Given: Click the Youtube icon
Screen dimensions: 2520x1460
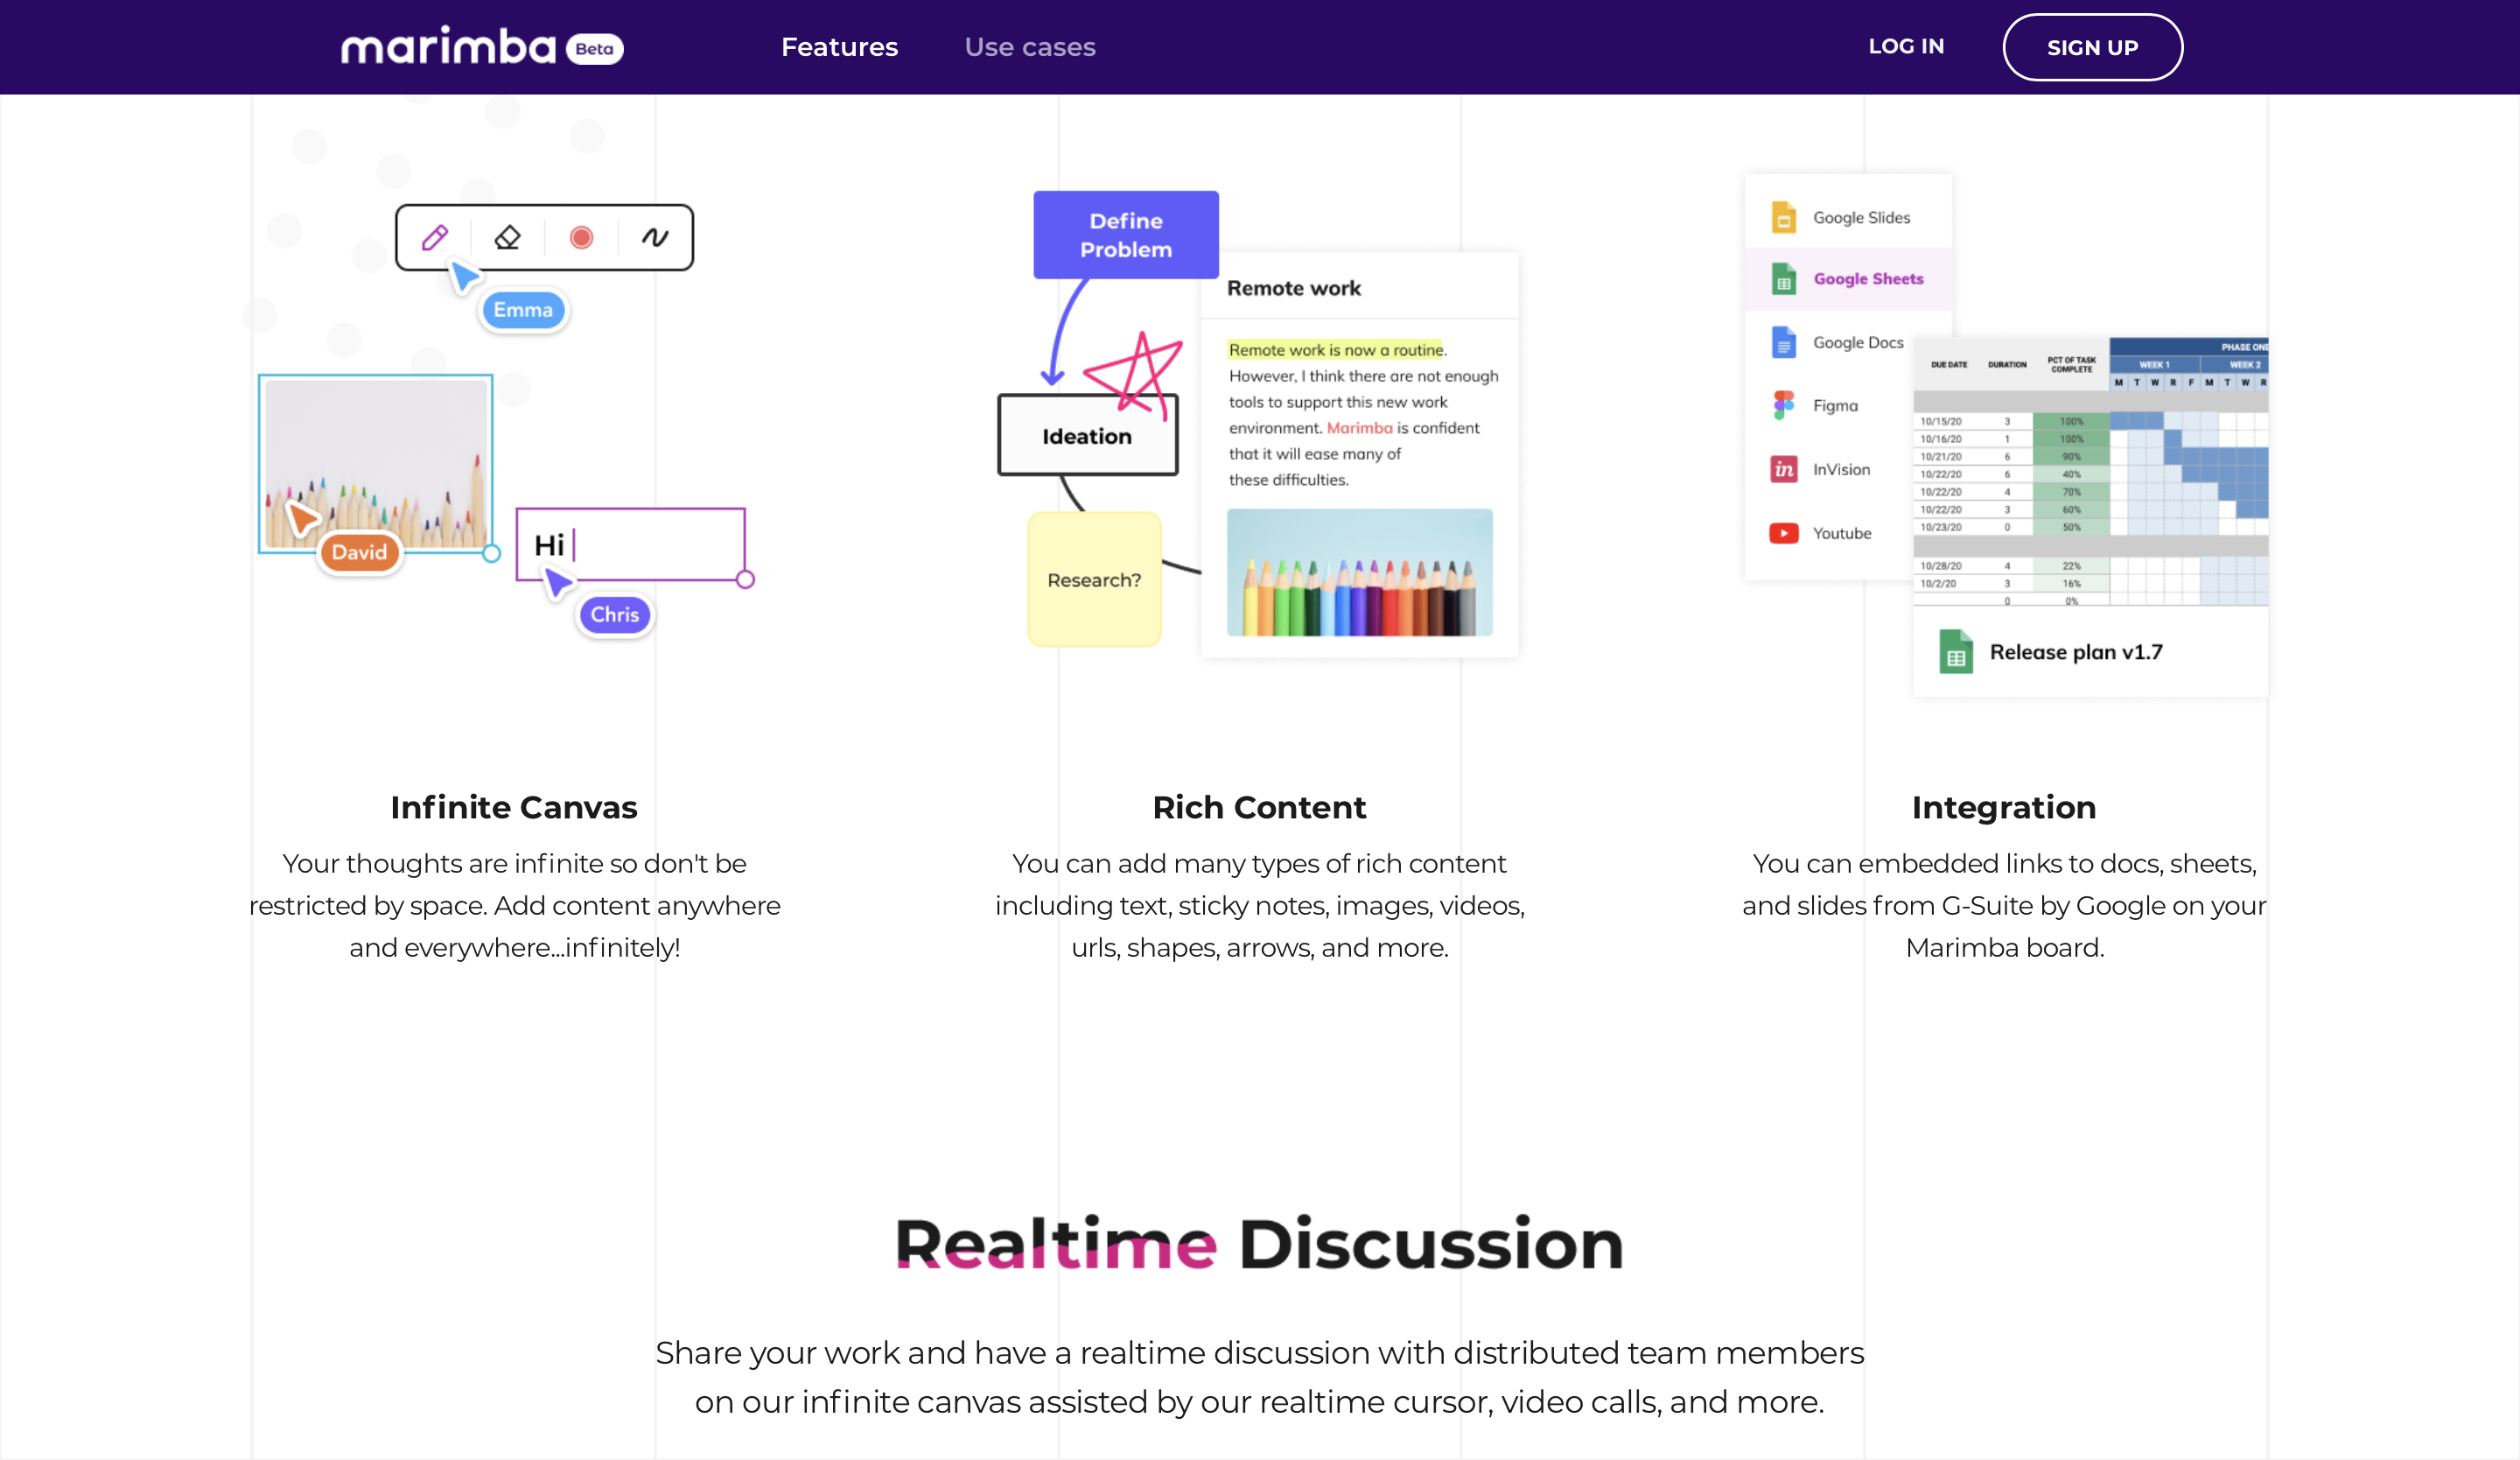Looking at the screenshot, I should coord(1783,533).
